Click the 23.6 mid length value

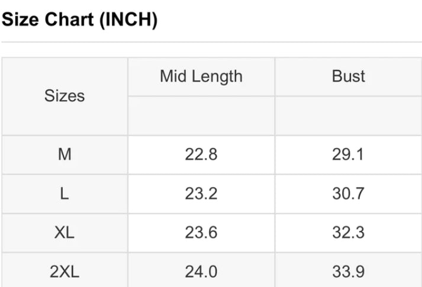coord(201,233)
